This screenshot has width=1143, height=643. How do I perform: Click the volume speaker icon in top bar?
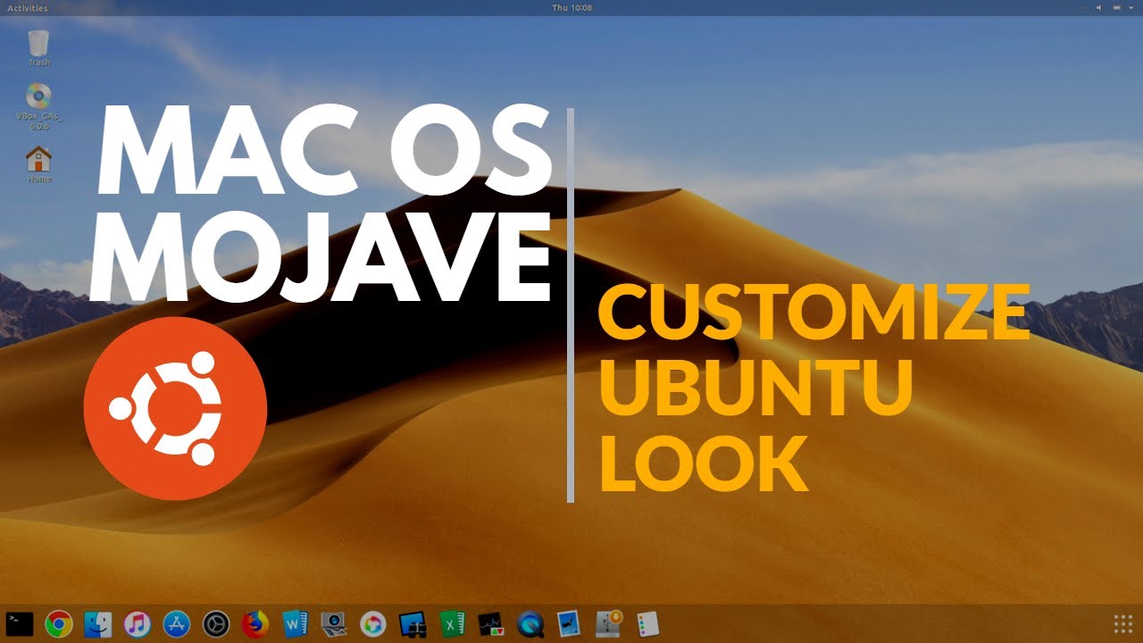(1101, 7)
